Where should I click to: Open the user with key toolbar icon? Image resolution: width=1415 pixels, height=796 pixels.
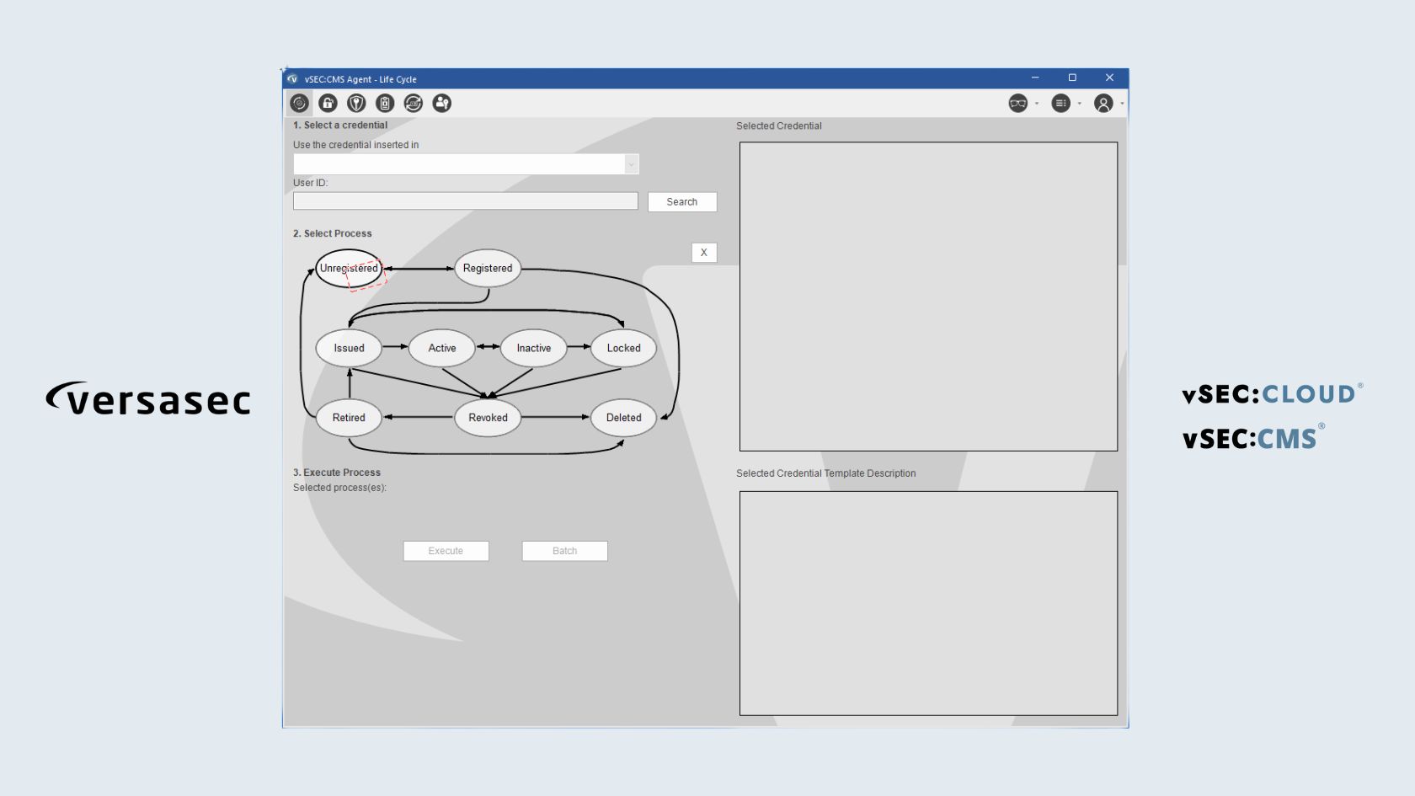pyautogui.click(x=442, y=103)
